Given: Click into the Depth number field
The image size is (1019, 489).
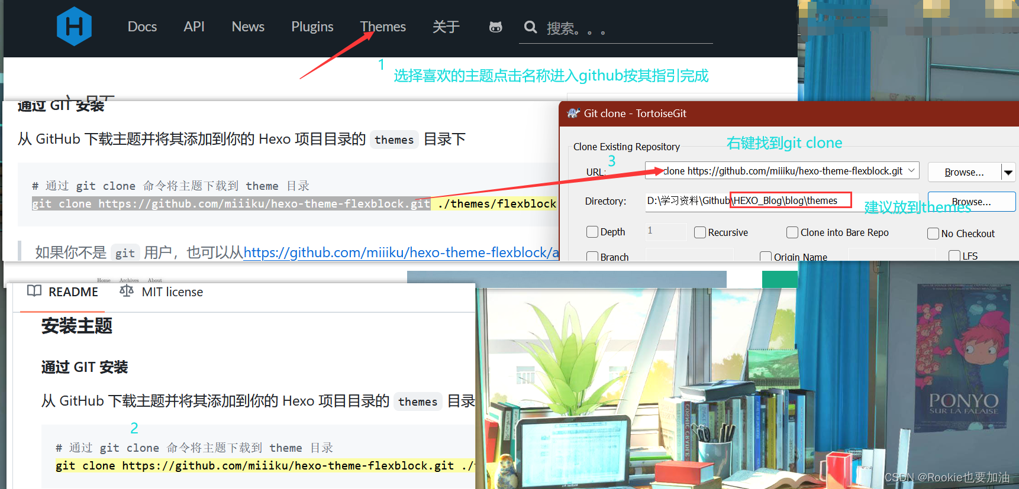Looking at the screenshot, I should click(666, 231).
